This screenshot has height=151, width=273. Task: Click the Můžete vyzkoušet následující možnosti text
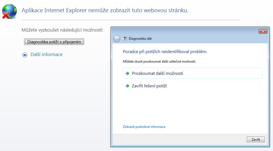(62, 30)
